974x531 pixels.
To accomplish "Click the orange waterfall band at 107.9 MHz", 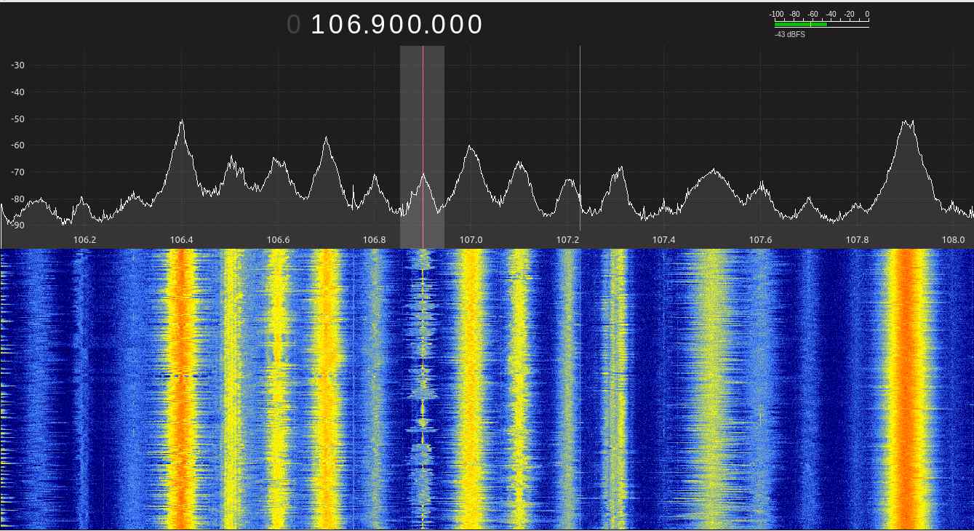I will [x=906, y=386].
